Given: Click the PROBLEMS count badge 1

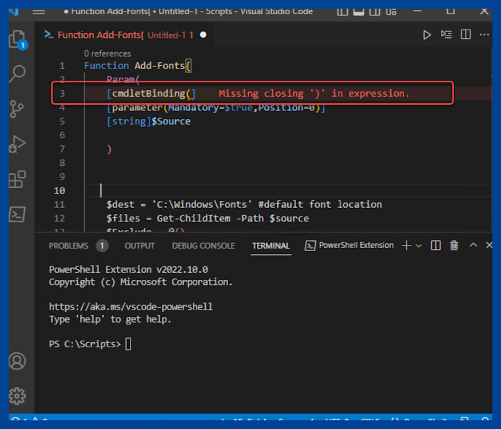Looking at the screenshot, I should point(102,246).
